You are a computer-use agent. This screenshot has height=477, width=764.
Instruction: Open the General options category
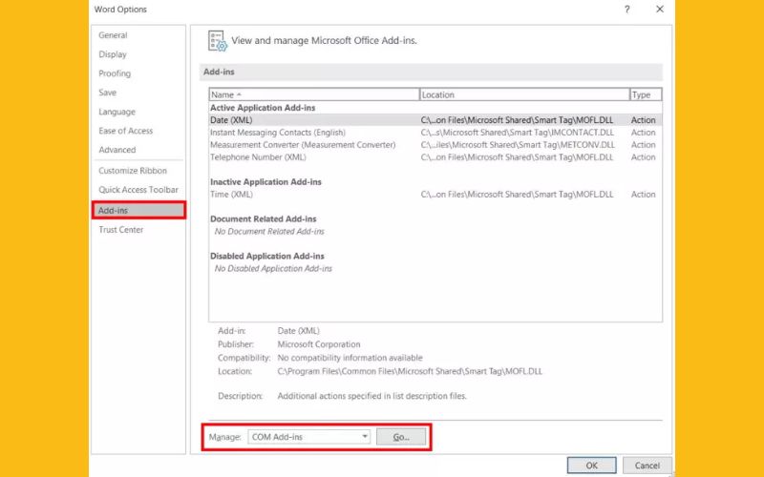point(113,35)
